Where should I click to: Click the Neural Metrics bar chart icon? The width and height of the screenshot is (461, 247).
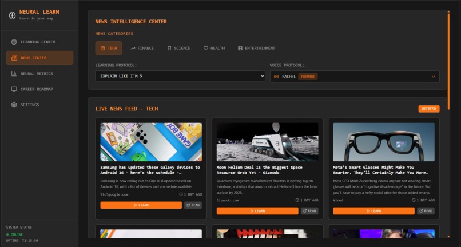pyautogui.click(x=14, y=74)
